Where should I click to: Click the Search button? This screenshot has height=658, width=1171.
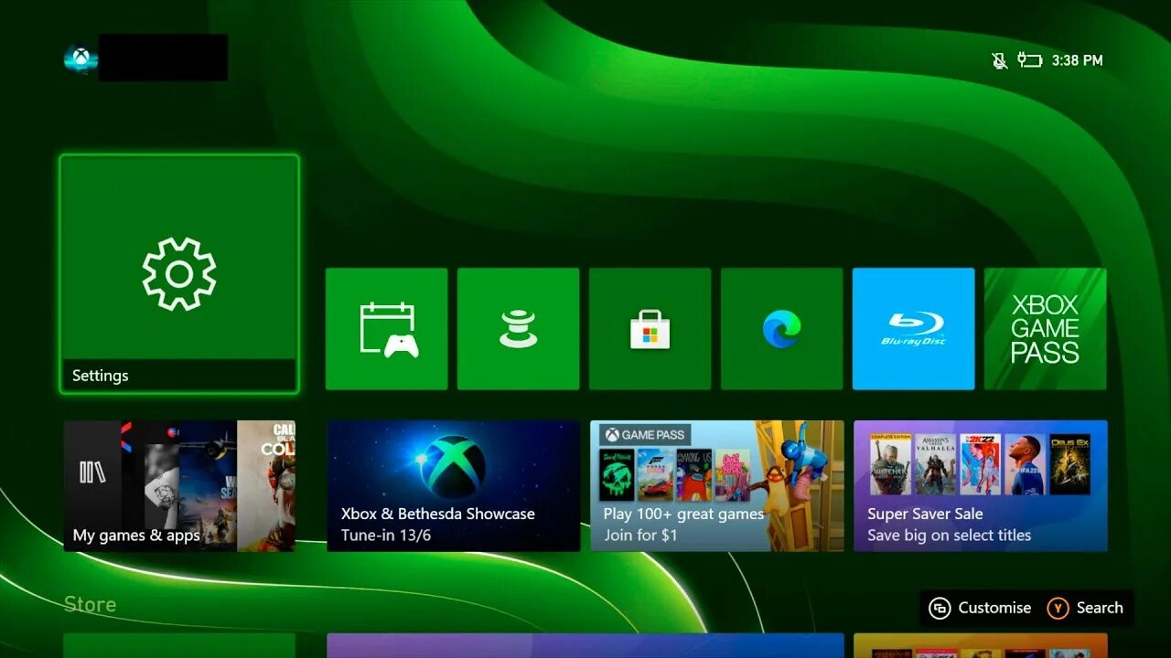1085,608
